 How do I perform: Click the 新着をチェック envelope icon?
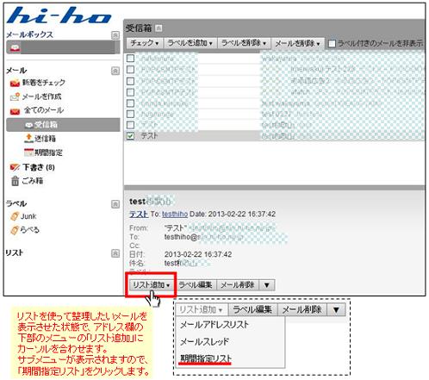(x=15, y=84)
